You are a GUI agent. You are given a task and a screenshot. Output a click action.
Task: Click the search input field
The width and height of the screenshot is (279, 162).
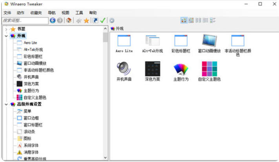[x=24, y=20]
